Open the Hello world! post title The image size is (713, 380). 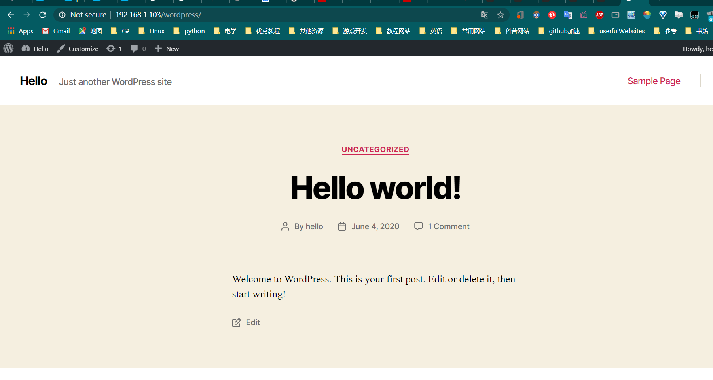pyautogui.click(x=375, y=188)
